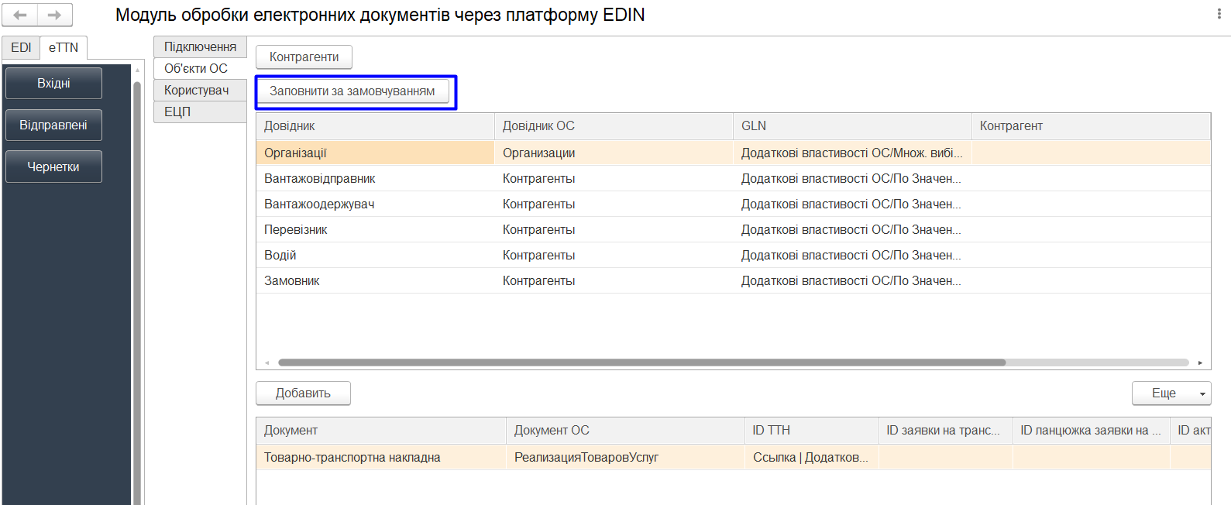Screen dimensions: 1231x505
Task: Click the ID ланцюжка заявки column header
Action: click(x=1091, y=430)
